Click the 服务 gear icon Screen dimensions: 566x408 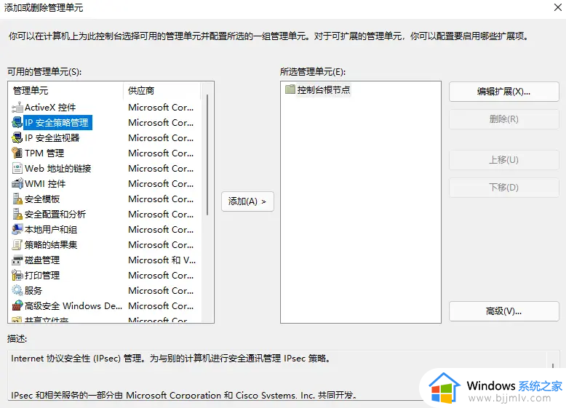point(17,290)
